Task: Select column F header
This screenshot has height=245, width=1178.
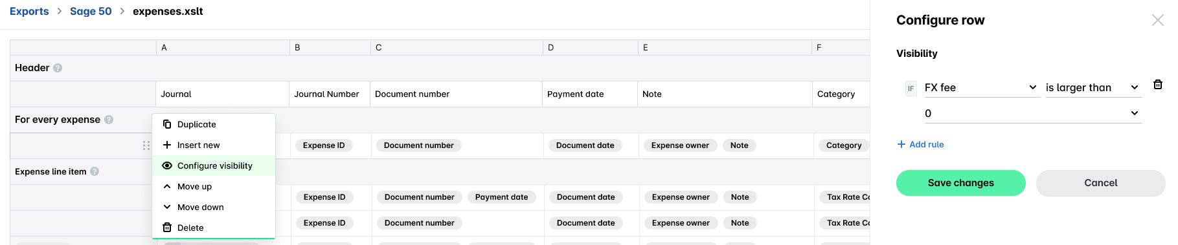Action: click(841, 47)
